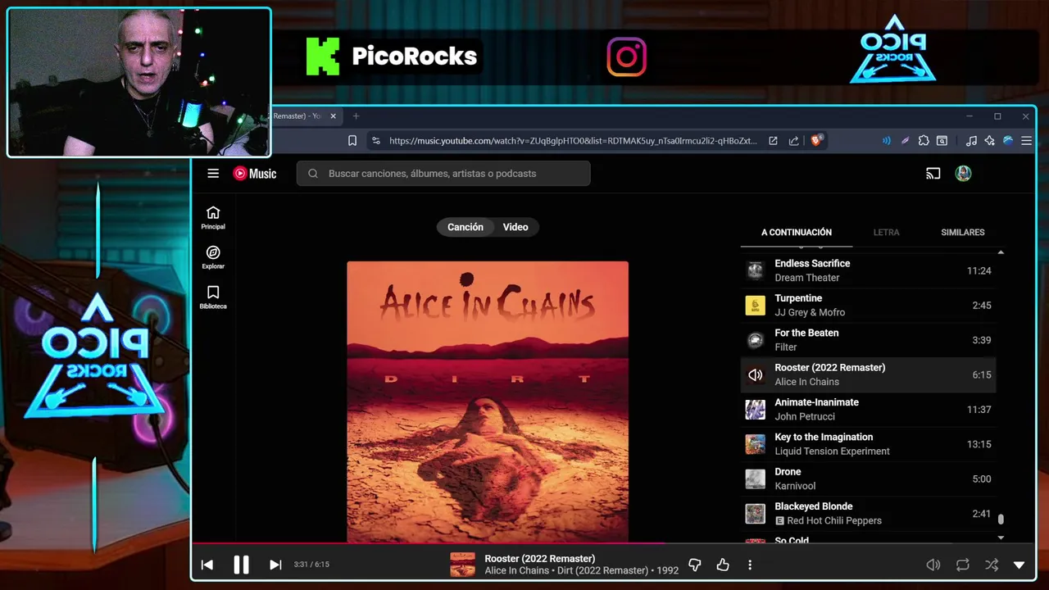This screenshot has height=590, width=1049.
Task: Open the browser main hamburger menu
Action: tap(1026, 141)
